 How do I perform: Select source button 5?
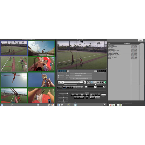74,87
